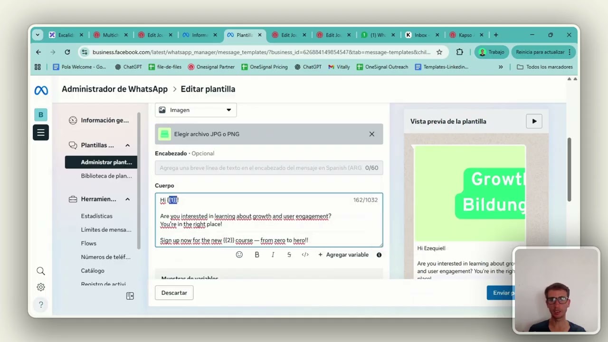Switch to the Excalidraw browser tab

click(66, 35)
